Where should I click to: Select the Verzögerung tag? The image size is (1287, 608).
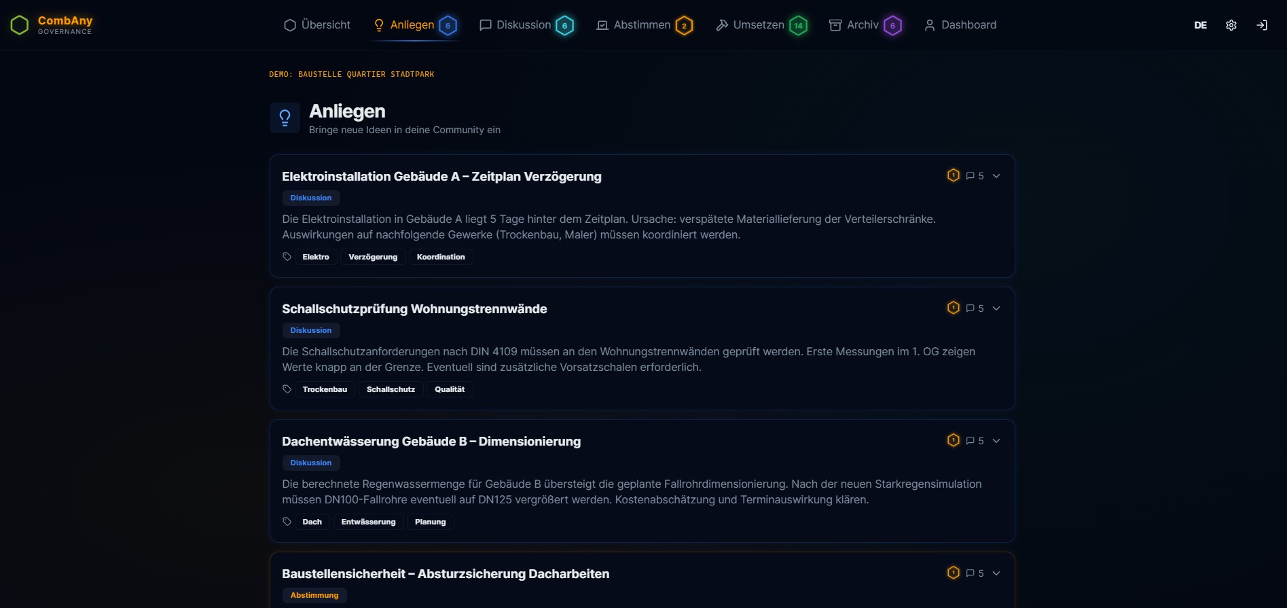pos(373,257)
